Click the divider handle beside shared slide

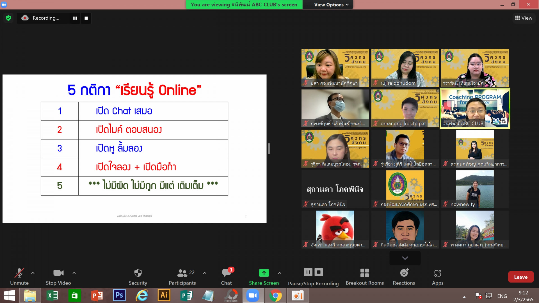[269, 148]
